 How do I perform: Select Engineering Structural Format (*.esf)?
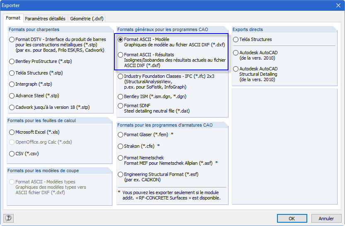(120, 175)
